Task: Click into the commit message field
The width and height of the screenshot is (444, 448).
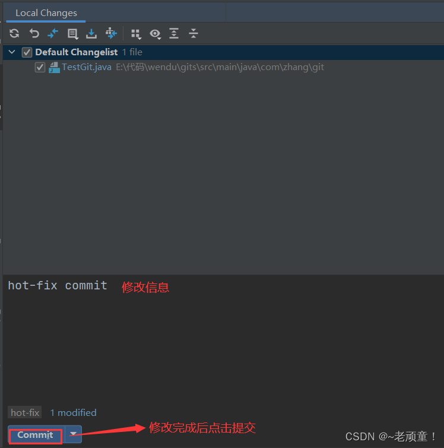Action: tap(223, 339)
